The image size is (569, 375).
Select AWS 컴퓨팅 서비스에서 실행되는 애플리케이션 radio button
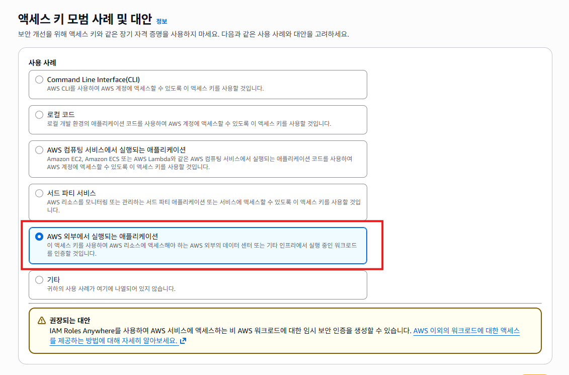(39, 150)
